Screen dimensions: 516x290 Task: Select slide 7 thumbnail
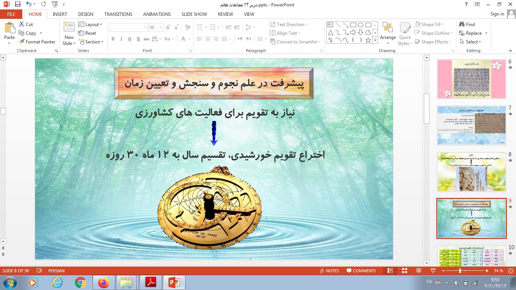click(471, 125)
